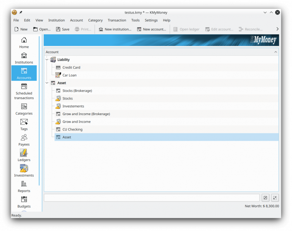Click Open... in the toolbar
Viewport: 292px width, 231px height.
(42, 29)
